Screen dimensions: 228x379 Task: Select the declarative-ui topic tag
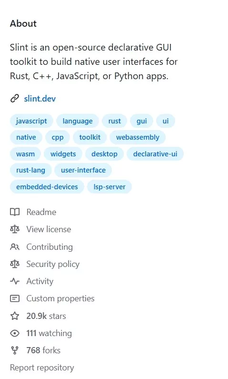[155, 154]
